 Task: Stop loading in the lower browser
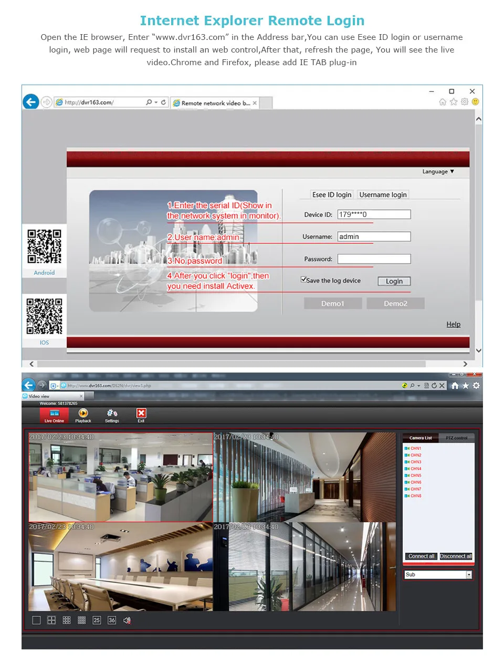pos(442,386)
